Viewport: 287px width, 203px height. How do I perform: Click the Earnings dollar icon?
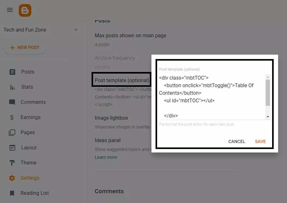pyautogui.click(x=12, y=117)
